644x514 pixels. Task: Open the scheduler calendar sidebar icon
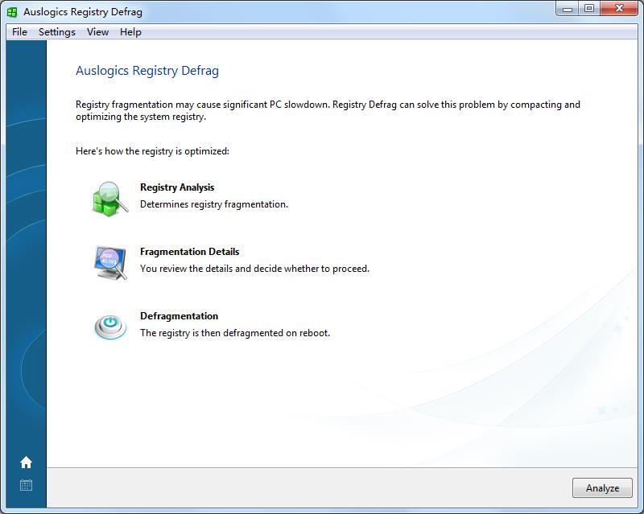pos(26,485)
